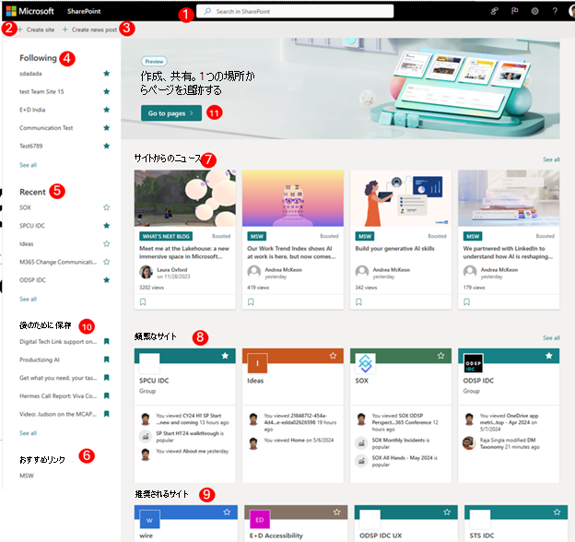575x542 pixels.
Task: Follow SOX site card via star
Action: (x=440, y=356)
